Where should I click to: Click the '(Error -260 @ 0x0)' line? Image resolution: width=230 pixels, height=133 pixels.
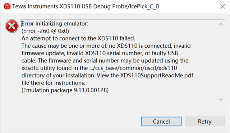tap(45, 31)
